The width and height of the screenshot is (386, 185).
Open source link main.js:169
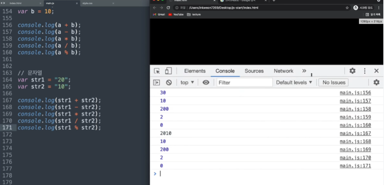[355, 149]
